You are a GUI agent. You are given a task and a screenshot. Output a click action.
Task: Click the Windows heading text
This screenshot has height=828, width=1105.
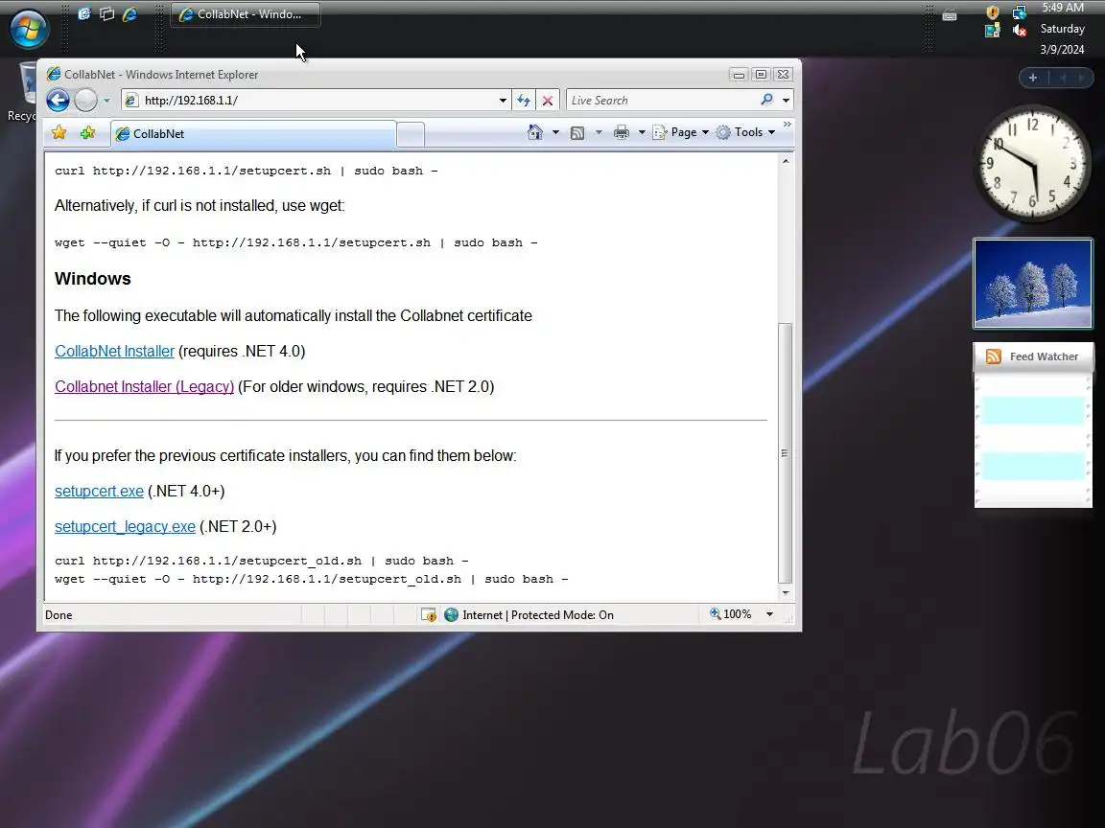[x=93, y=279]
